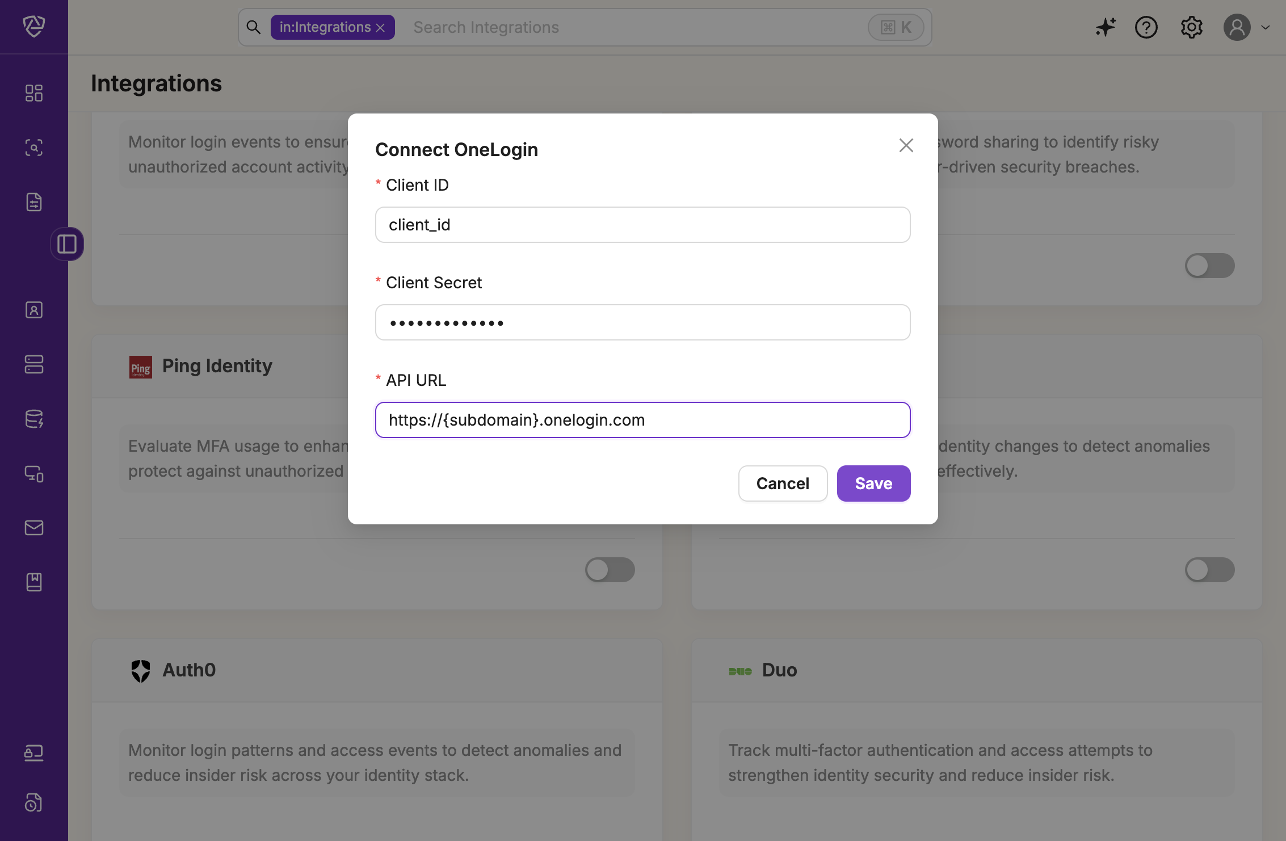Viewport: 1286px width, 841px height.
Task: Enable the Ping Identity integration toggle
Action: [x=610, y=570]
